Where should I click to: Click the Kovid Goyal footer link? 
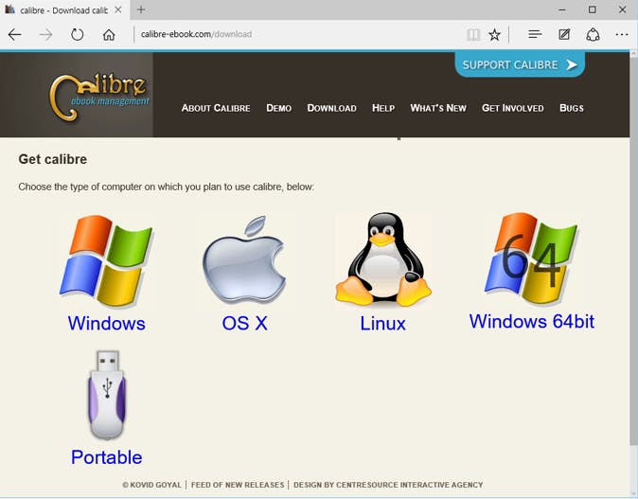151,485
